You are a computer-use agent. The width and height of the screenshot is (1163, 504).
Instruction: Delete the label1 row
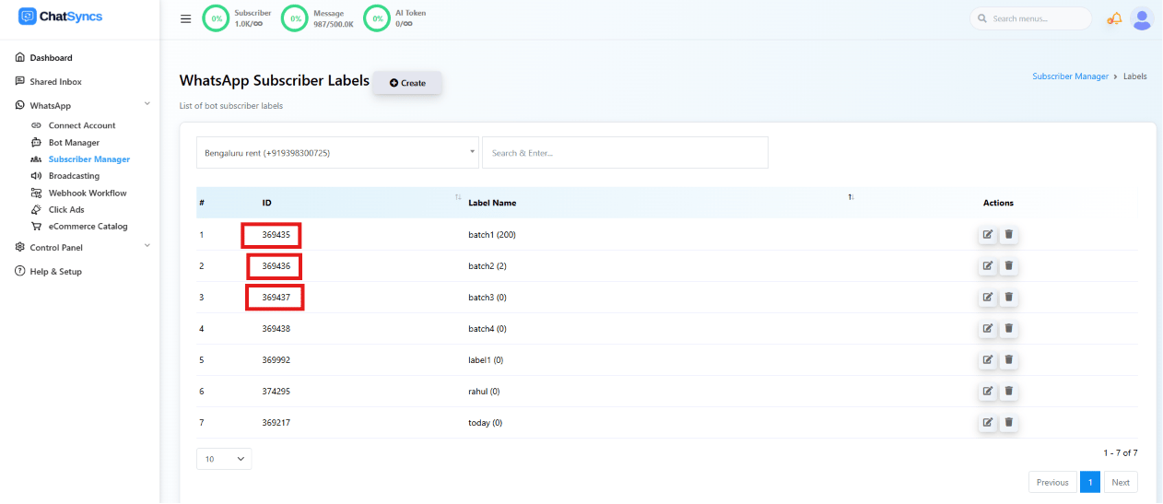tap(1009, 360)
